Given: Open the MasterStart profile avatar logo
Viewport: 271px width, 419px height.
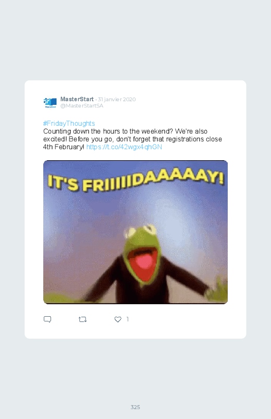Looking at the screenshot, I should [50, 103].
